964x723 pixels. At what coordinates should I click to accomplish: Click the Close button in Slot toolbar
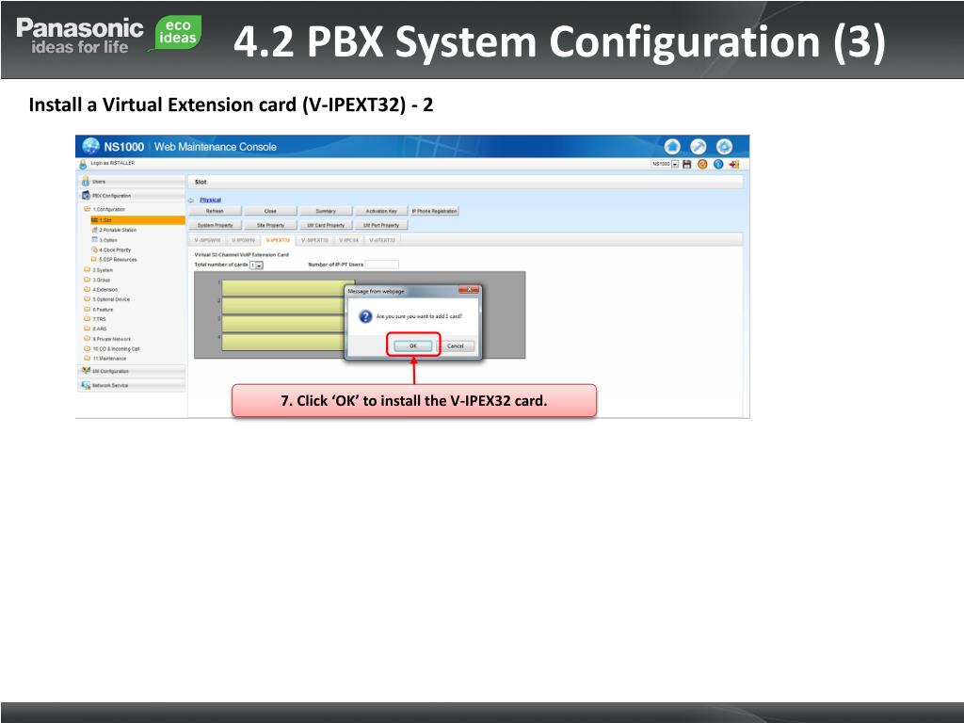[270, 211]
